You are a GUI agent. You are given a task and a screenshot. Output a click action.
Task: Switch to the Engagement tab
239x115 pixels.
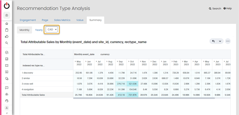pyautogui.click(x=28, y=20)
